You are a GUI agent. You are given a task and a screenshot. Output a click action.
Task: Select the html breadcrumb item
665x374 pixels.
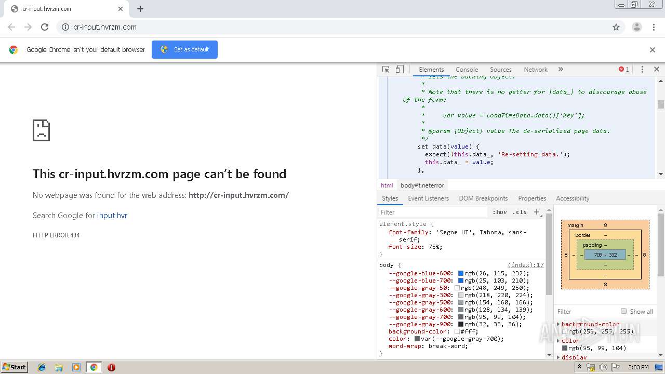387,185
